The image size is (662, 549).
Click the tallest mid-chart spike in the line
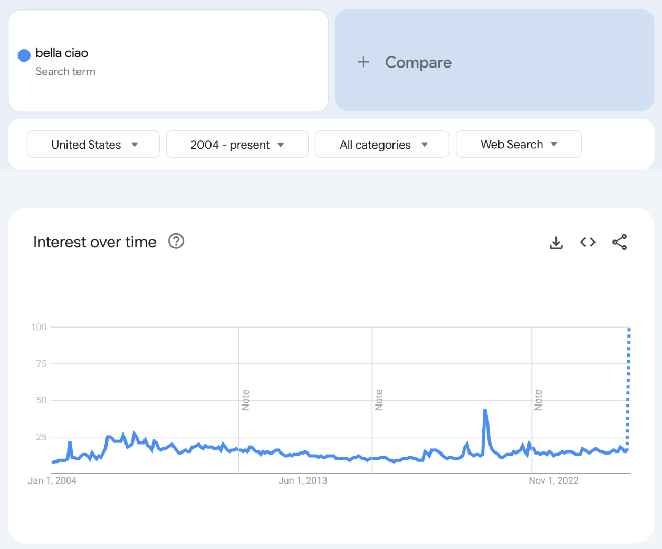[x=485, y=410]
